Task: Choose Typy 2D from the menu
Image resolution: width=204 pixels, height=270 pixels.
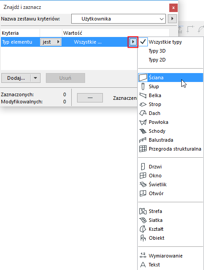Action: point(157,60)
